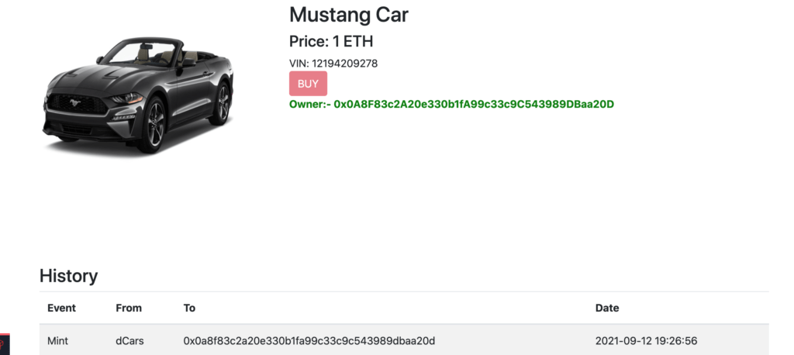The image size is (794, 355).
Task: Click the pony emblem on the car grille
Action: pyautogui.click(x=75, y=103)
